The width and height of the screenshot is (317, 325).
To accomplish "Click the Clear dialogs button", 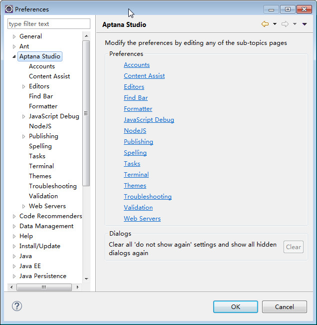I will coord(294,247).
